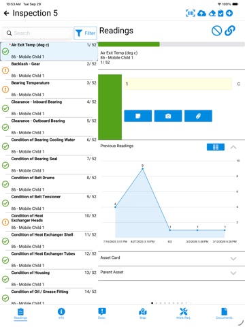The height and width of the screenshot is (327, 245).
Task: Select Condition of Heat Exchanger Tubes
Action: click(x=49, y=260)
